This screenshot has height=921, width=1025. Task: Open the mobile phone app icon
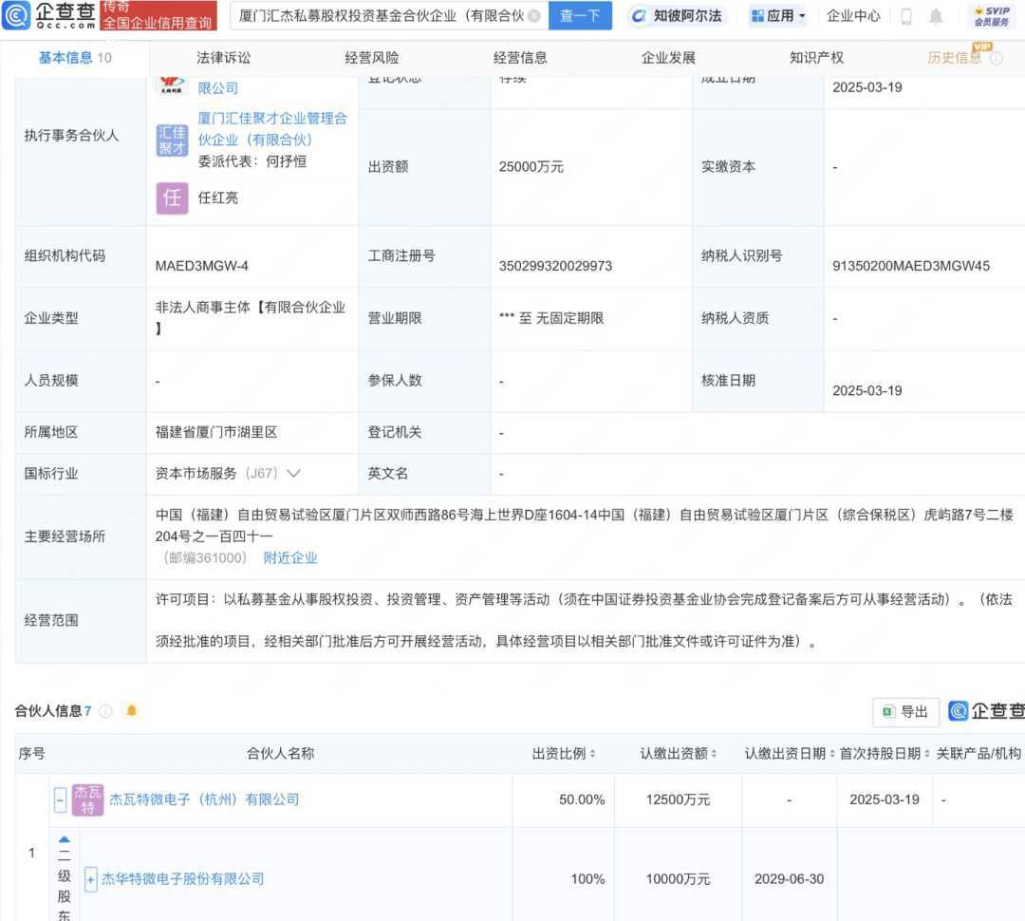pos(906,16)
